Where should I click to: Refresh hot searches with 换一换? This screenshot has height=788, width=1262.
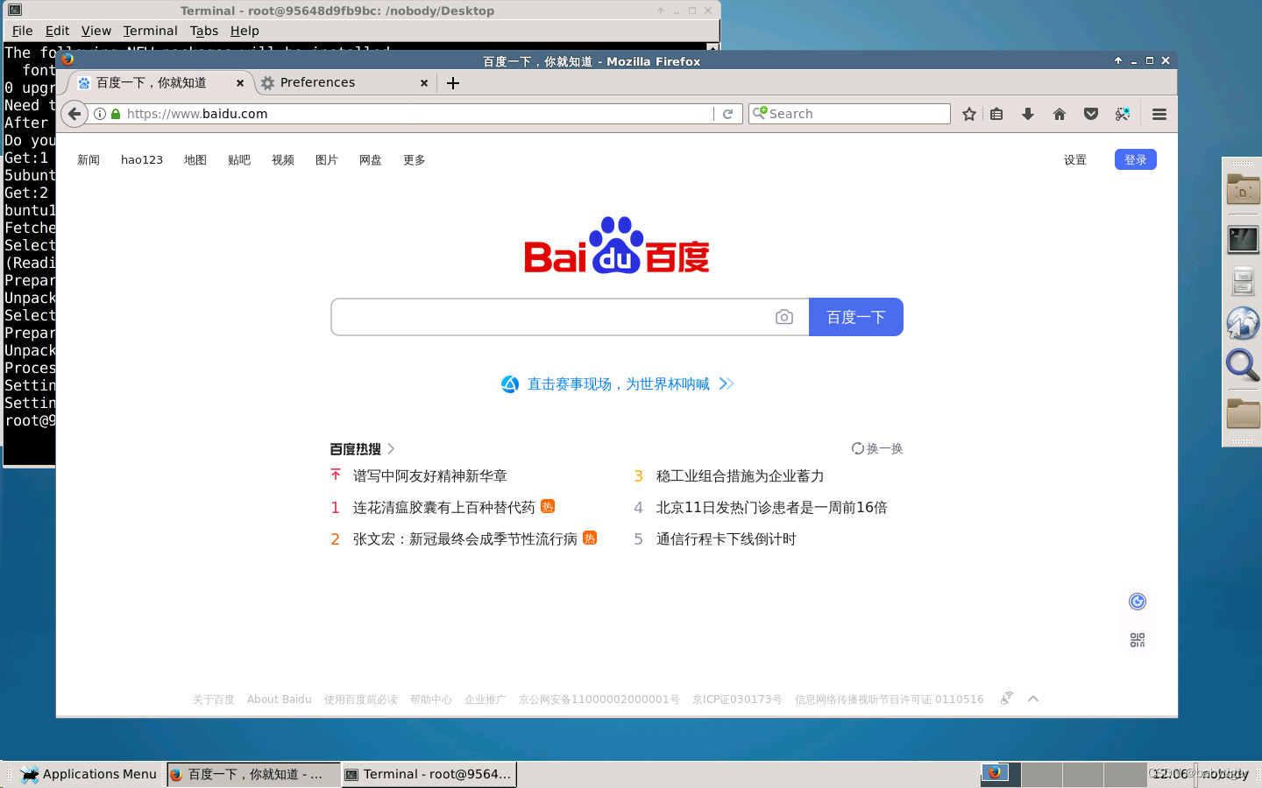[877, 448]
